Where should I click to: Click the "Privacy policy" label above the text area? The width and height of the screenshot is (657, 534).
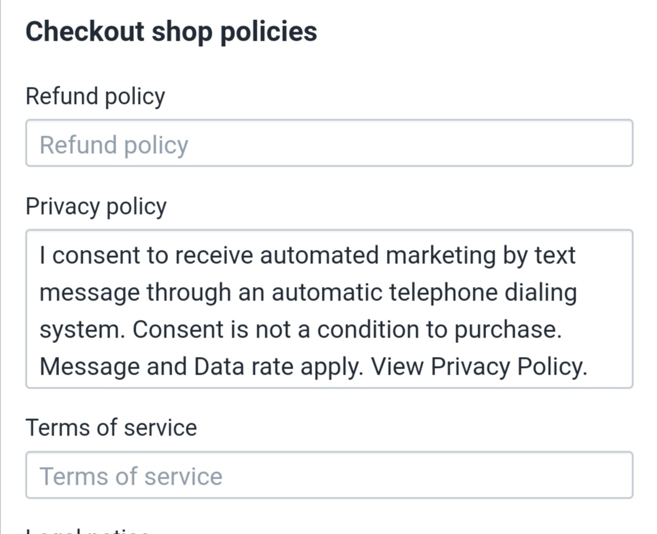96,207
